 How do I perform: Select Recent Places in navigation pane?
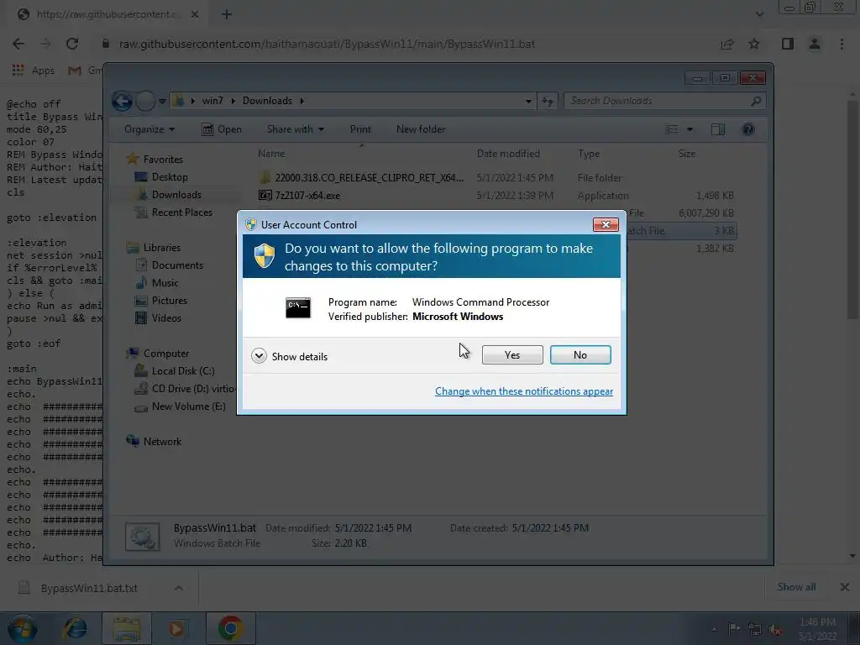[x=182, y=212]
